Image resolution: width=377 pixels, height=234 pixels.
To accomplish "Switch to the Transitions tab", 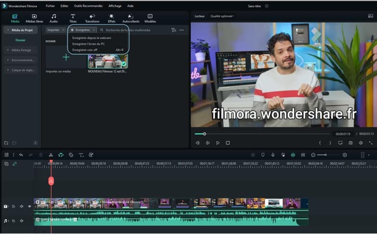I will point(92,18).
